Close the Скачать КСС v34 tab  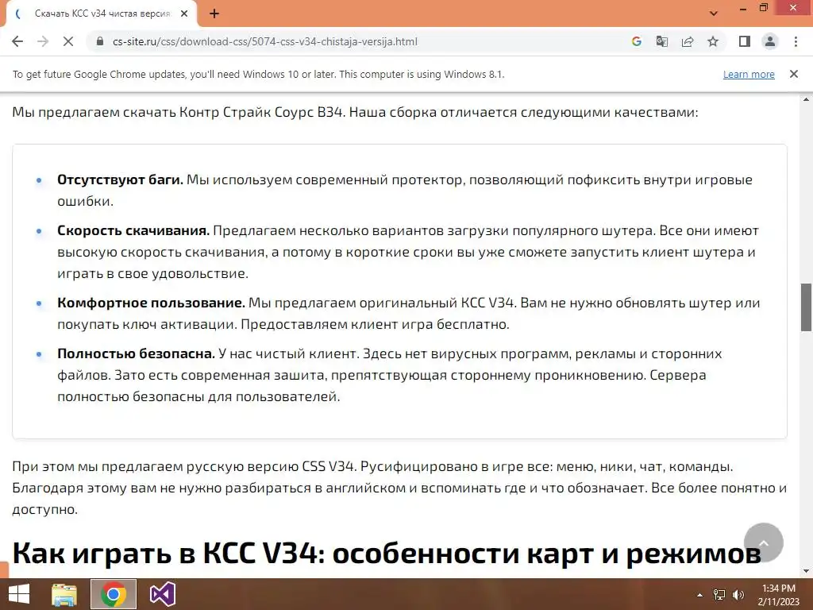tap(184, 14)
